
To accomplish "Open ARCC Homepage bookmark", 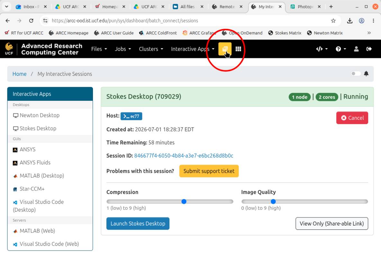I will tap(68, 33).
